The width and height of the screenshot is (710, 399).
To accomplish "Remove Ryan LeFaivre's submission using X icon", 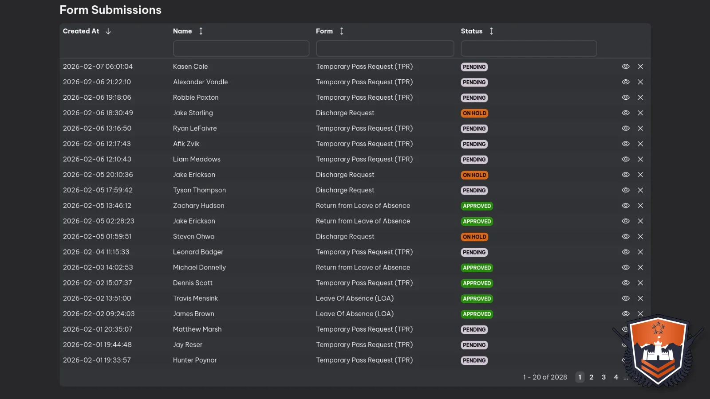I will pyautogui.click(x=640, y=129).
